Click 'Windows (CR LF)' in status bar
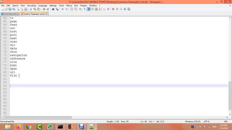The height and width of the screenshot is (130, 232). [x=192, y=121]
